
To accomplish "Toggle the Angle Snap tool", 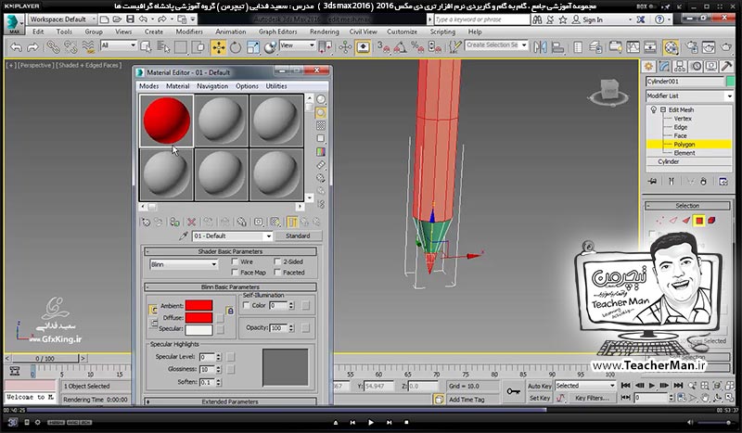I will tap(401, 47).
